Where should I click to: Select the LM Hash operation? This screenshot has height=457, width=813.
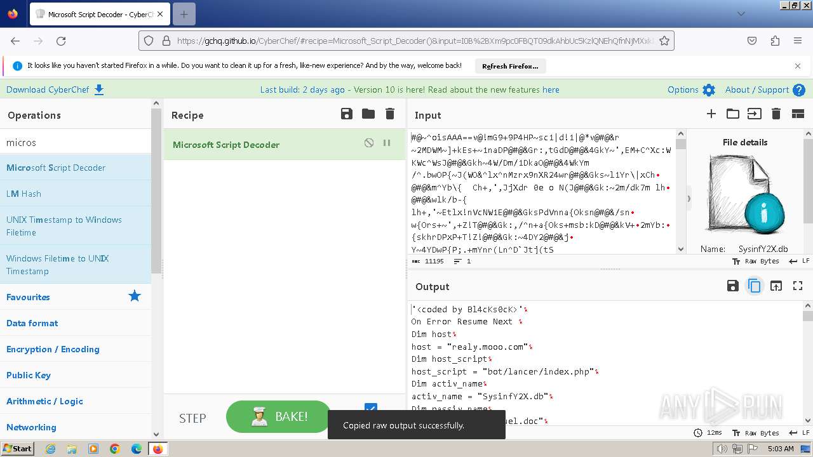[x=76, y=194]
